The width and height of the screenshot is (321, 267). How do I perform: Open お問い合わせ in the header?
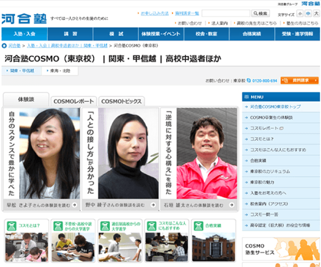pyautogui.click(x=190, y=23)
